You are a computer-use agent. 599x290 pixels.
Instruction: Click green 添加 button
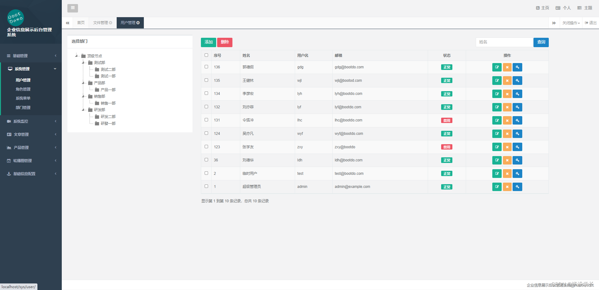point(208,42)
